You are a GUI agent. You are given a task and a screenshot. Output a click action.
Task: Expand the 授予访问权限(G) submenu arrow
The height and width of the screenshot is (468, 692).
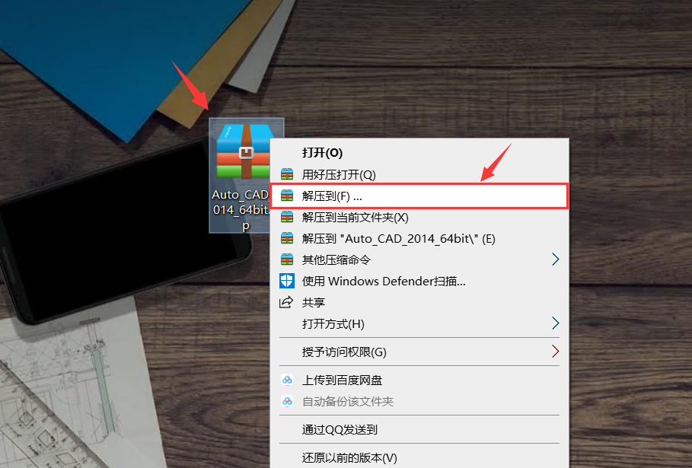coord(555,352)
